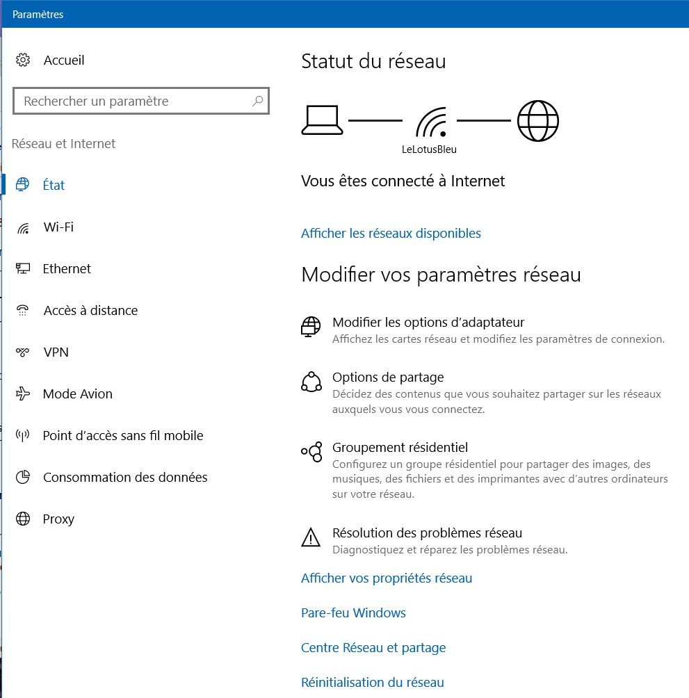Go to Accueil settings home
This screenshot has height=698, width=689.
coord(64,60)
